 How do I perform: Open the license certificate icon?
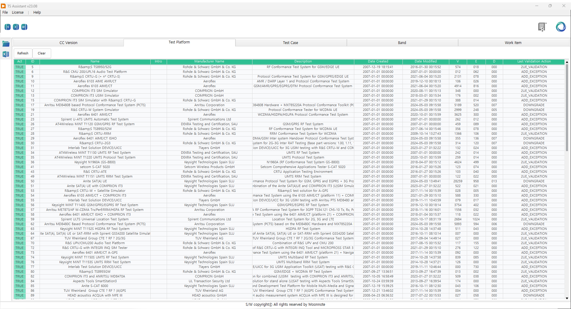(542, 27)
